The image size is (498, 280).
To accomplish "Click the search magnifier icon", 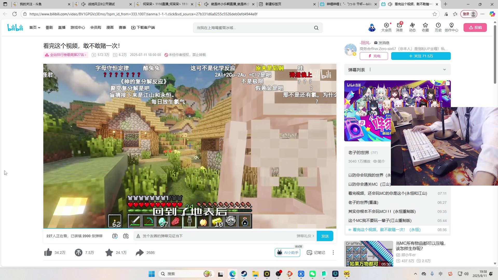I will (x=316, y=28).
